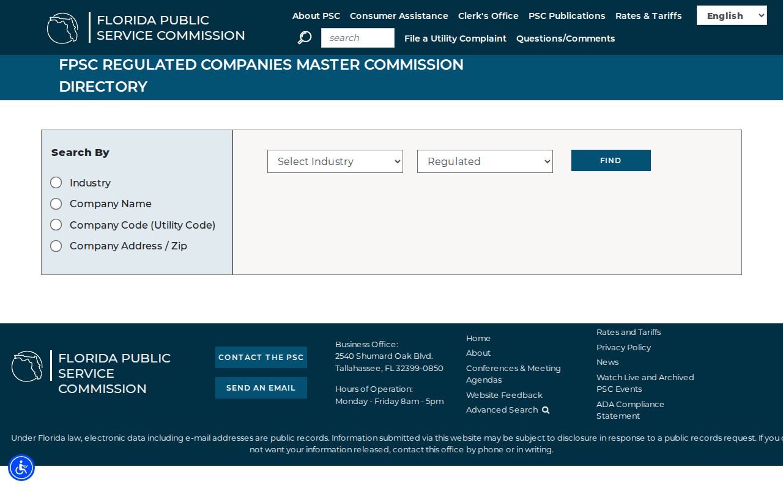This screenshot has height=489, width=783.
Task: Open the ADA Compliance Statement link
Action: (630, 410)
